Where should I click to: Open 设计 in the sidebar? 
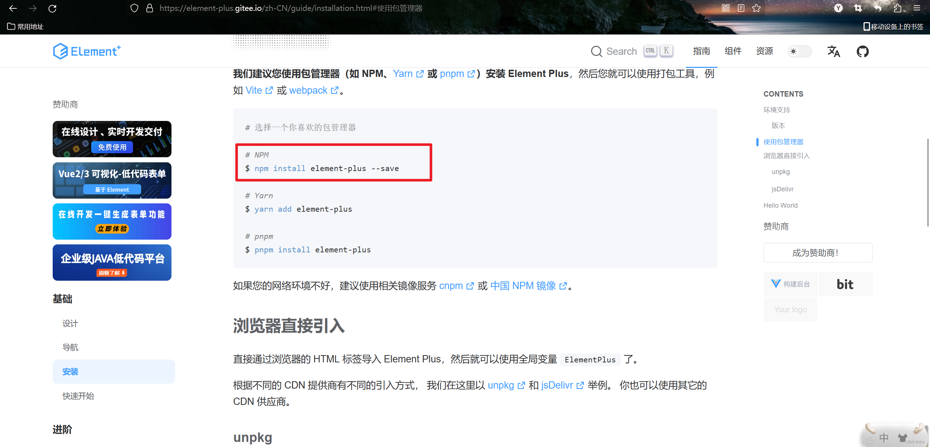[70, 324]
